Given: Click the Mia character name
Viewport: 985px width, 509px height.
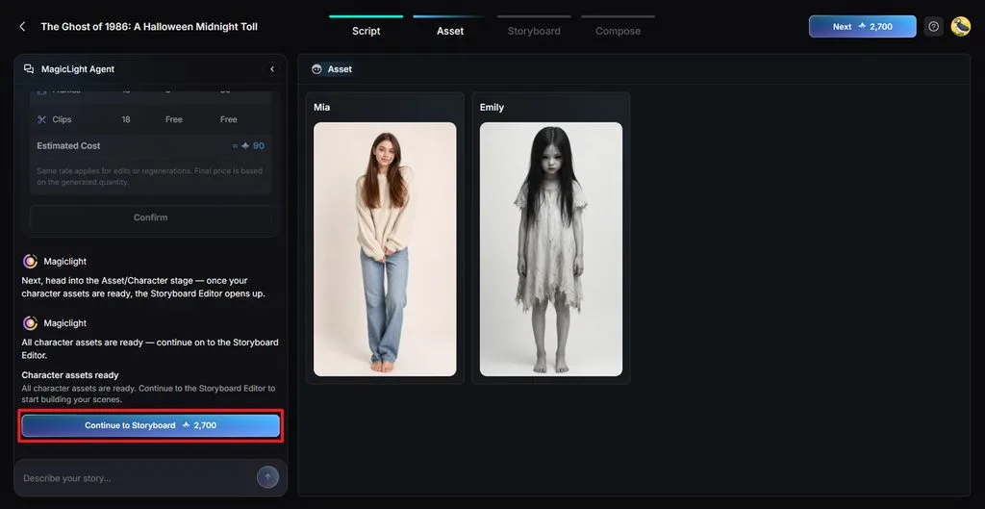Looking at the screenshot, I should click(321, 108).
